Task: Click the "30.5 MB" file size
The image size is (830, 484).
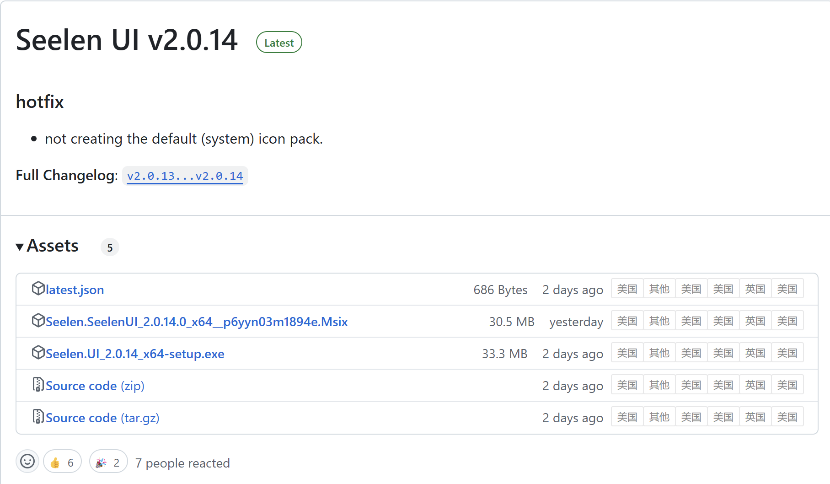Action: pos(512,322)
